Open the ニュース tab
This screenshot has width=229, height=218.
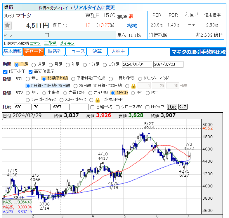76,52
